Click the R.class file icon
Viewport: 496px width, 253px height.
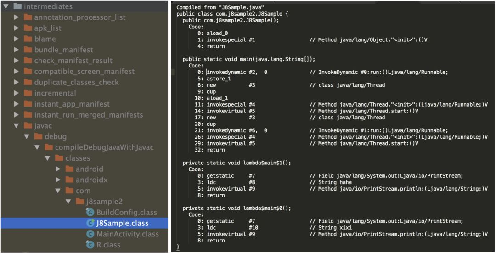[x=90, y=244]
